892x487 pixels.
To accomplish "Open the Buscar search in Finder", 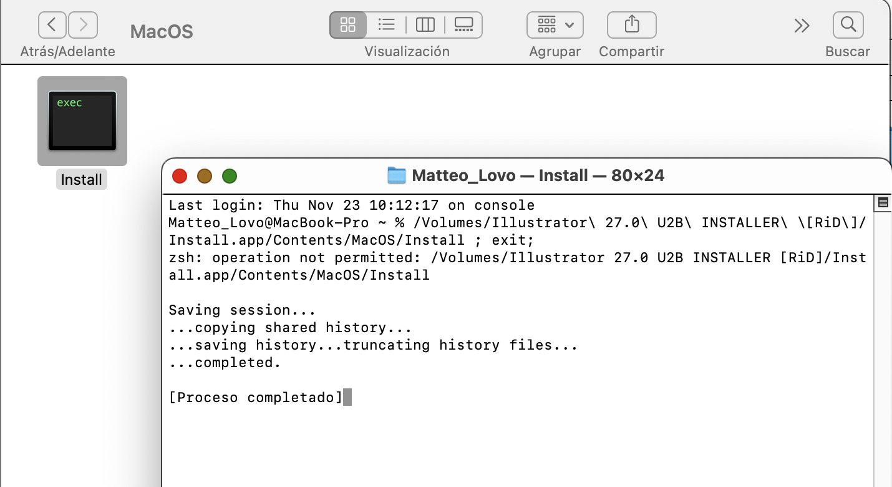I will (x=848, y=25).
